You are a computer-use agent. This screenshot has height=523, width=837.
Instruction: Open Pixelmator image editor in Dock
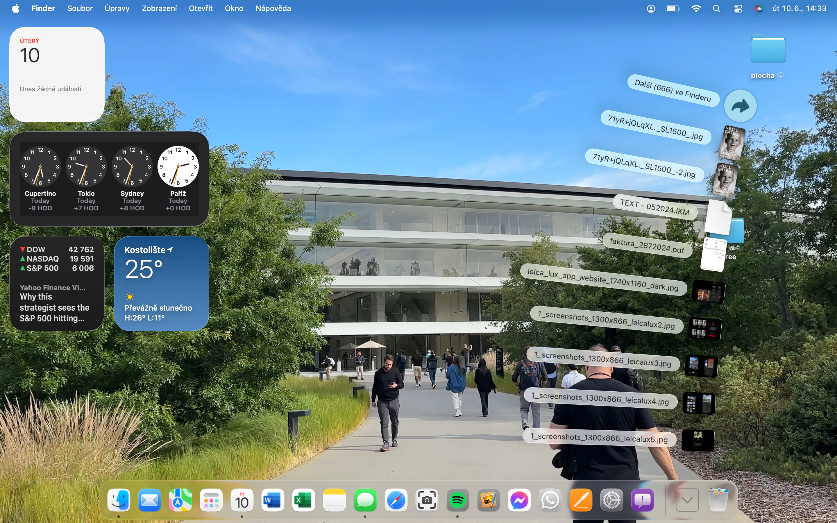[488, 500]
